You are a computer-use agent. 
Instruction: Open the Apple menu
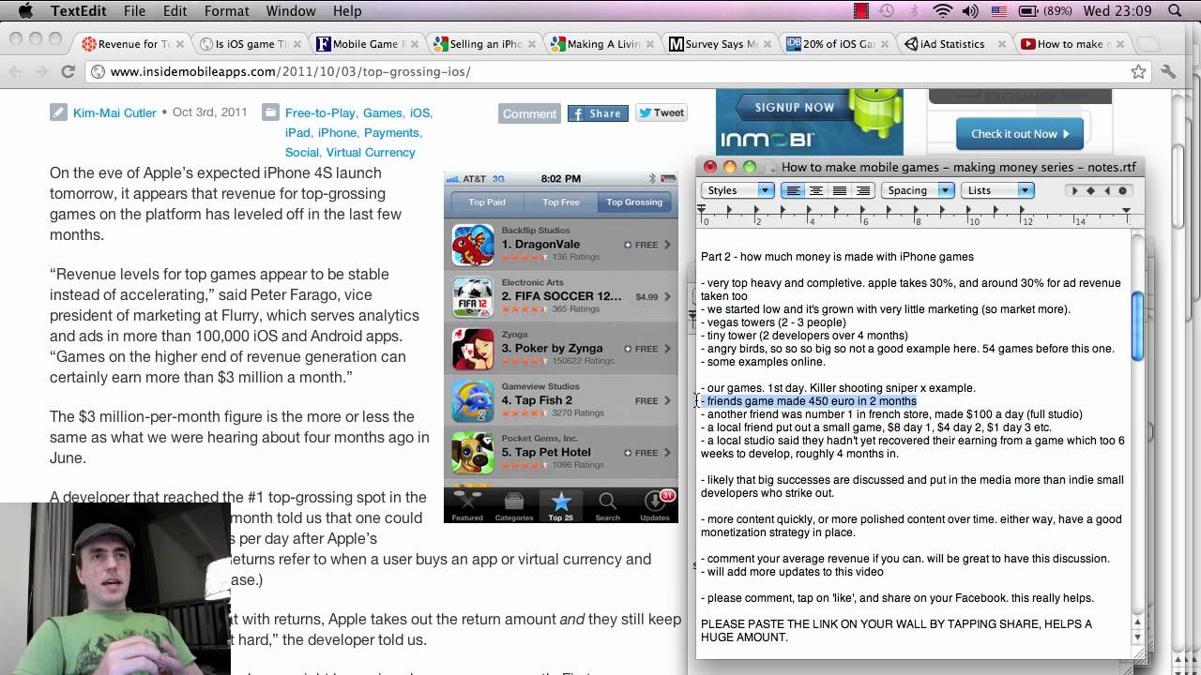[x=25, y=11]
